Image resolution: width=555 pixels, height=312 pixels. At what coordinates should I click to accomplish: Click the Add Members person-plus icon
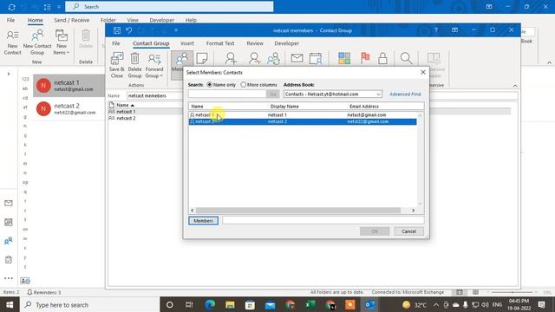pos(231,58)
